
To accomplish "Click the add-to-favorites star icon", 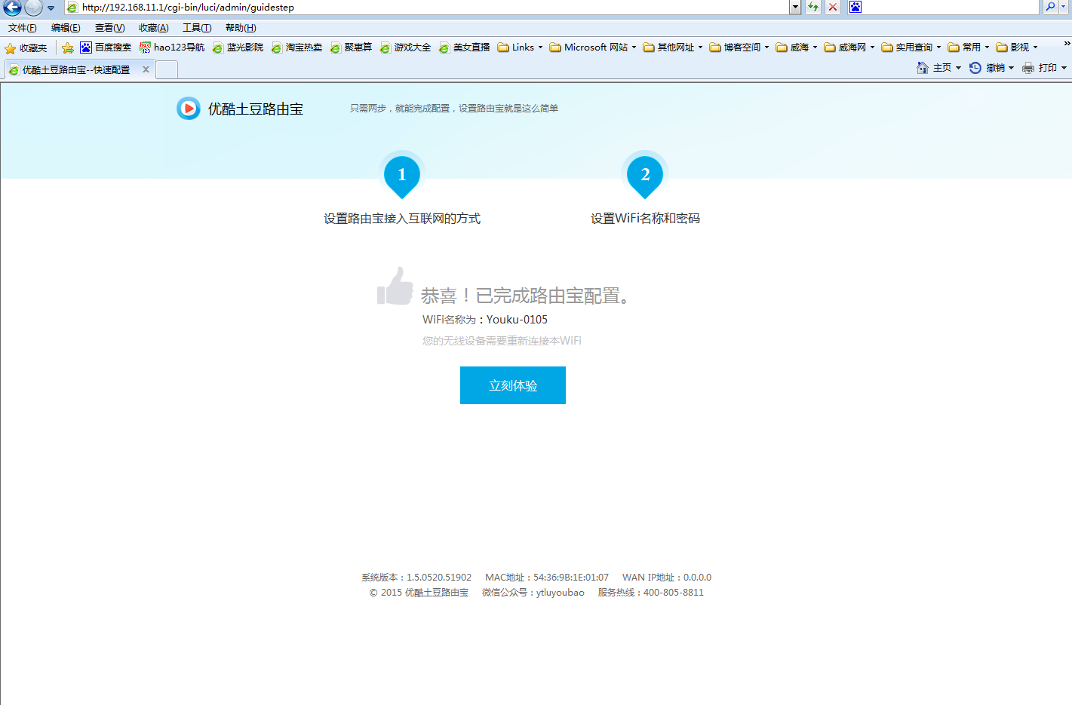I will [x=68, y=48].
